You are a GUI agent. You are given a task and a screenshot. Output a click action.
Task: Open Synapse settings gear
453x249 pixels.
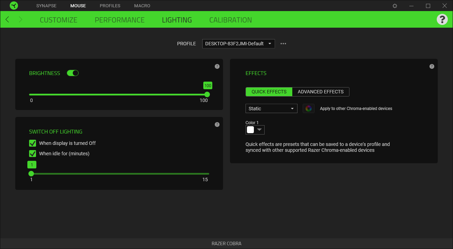pyautogui.click(x=395, y=6)
